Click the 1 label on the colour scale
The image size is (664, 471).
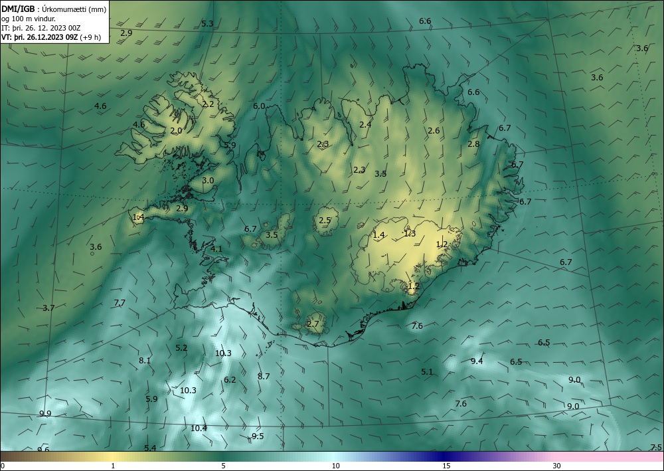click(113, 466)
